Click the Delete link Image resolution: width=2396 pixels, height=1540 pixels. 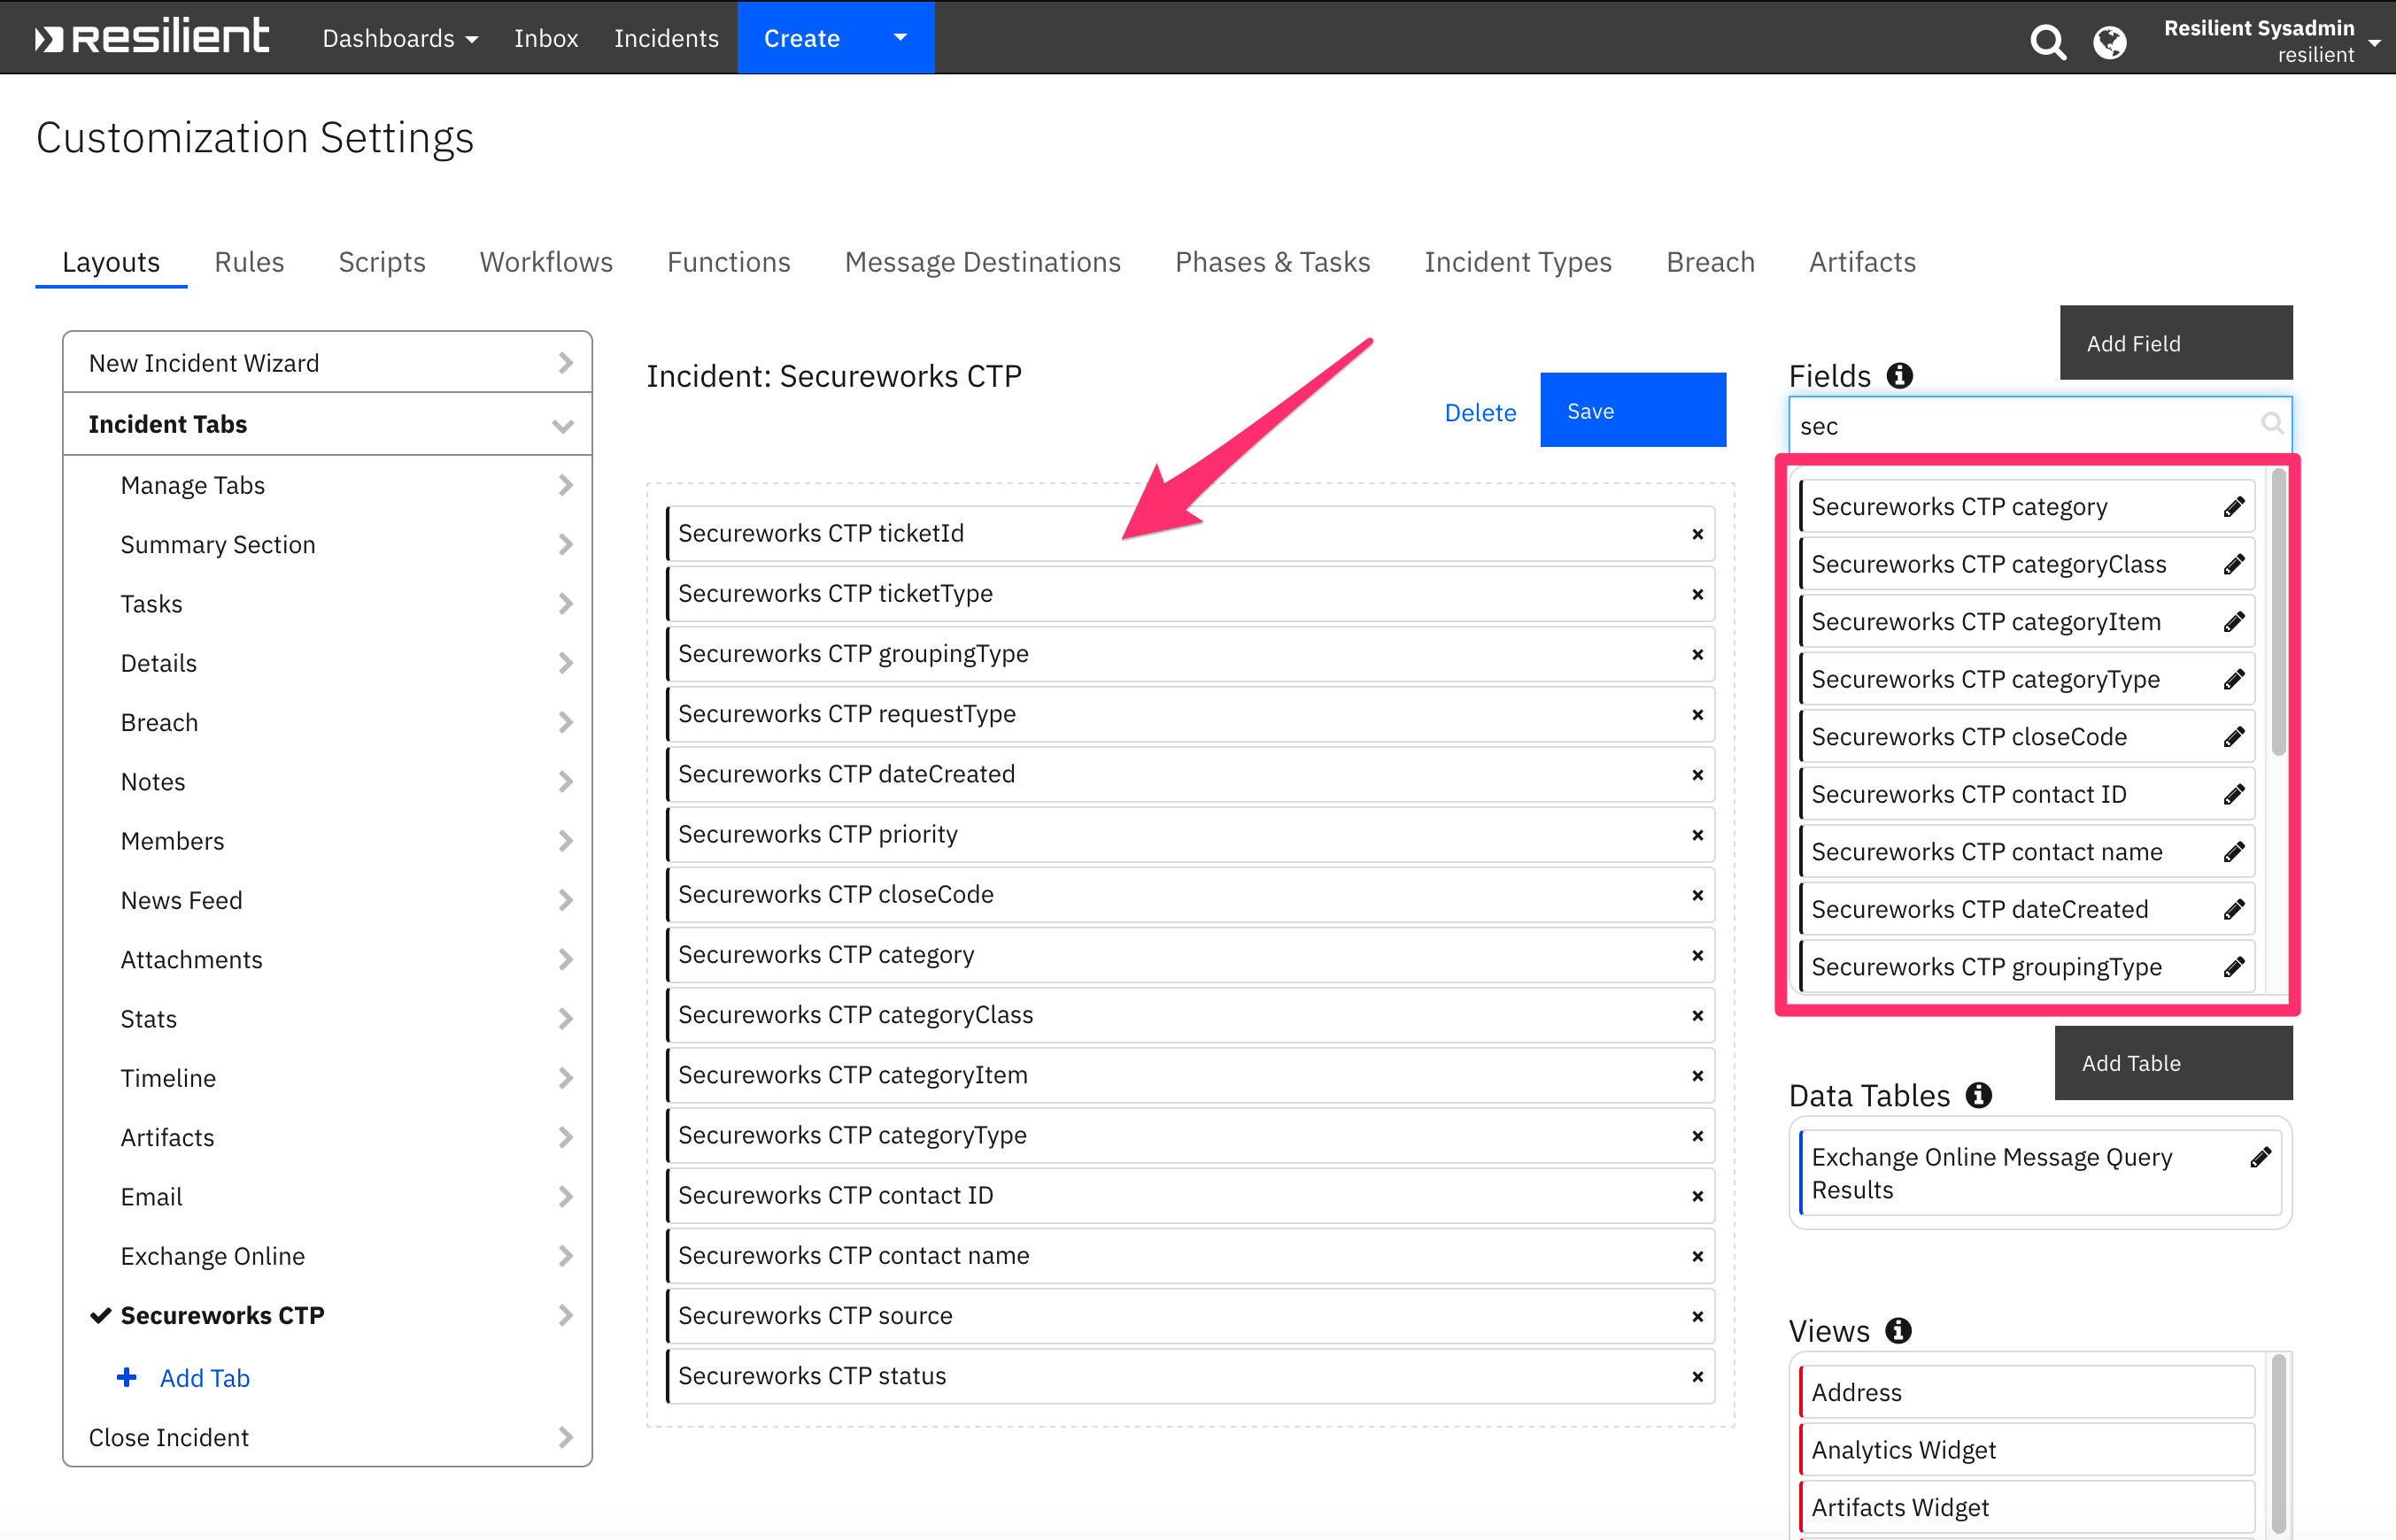click(1480, 413)
